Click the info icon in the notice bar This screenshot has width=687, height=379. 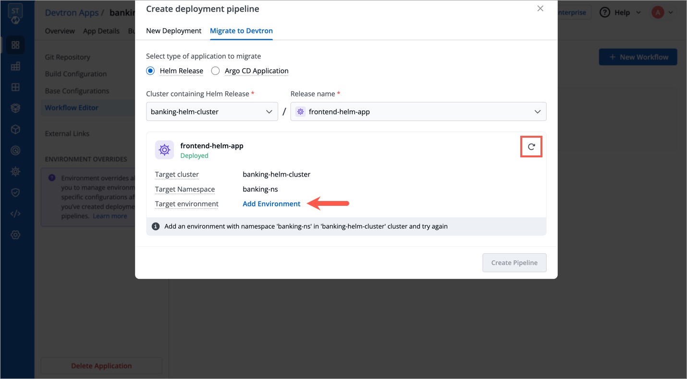click(x=156, y=226)
